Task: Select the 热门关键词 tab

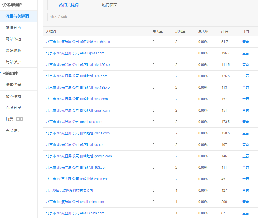Action: [x=69, y=5]
